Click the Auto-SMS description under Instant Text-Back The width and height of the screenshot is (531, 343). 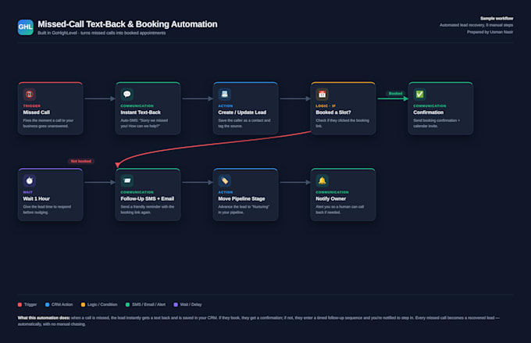[x=144, y=123]
